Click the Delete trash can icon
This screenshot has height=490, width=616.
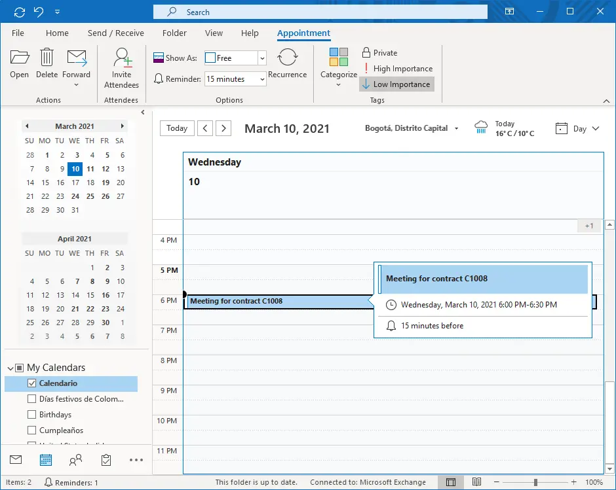47,58
